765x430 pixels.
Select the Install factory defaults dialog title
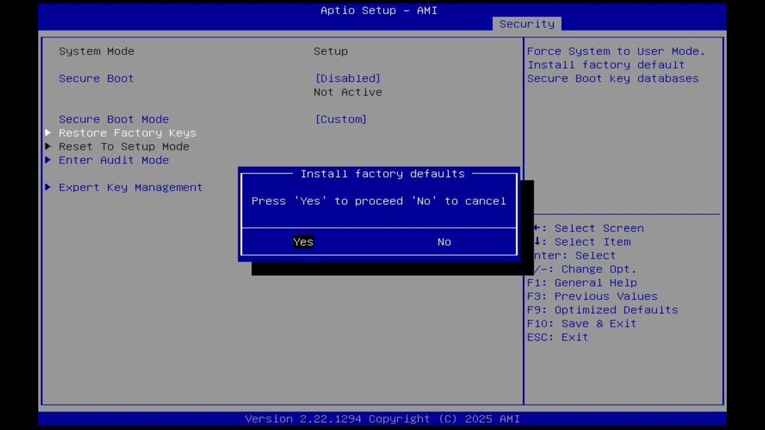tap(382, 174)
